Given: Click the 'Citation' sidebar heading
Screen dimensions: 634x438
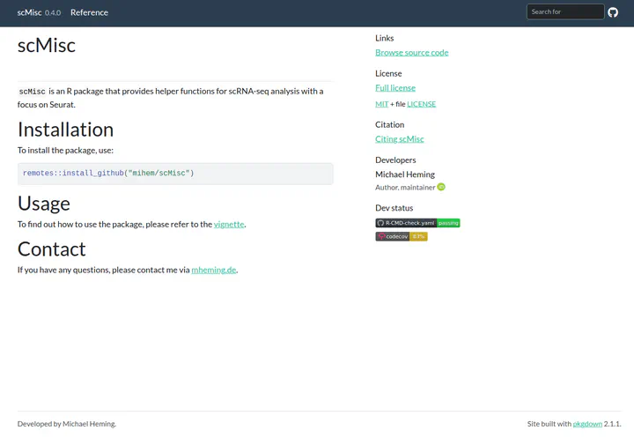Looking at the screenshot, I should pos(390,124).
